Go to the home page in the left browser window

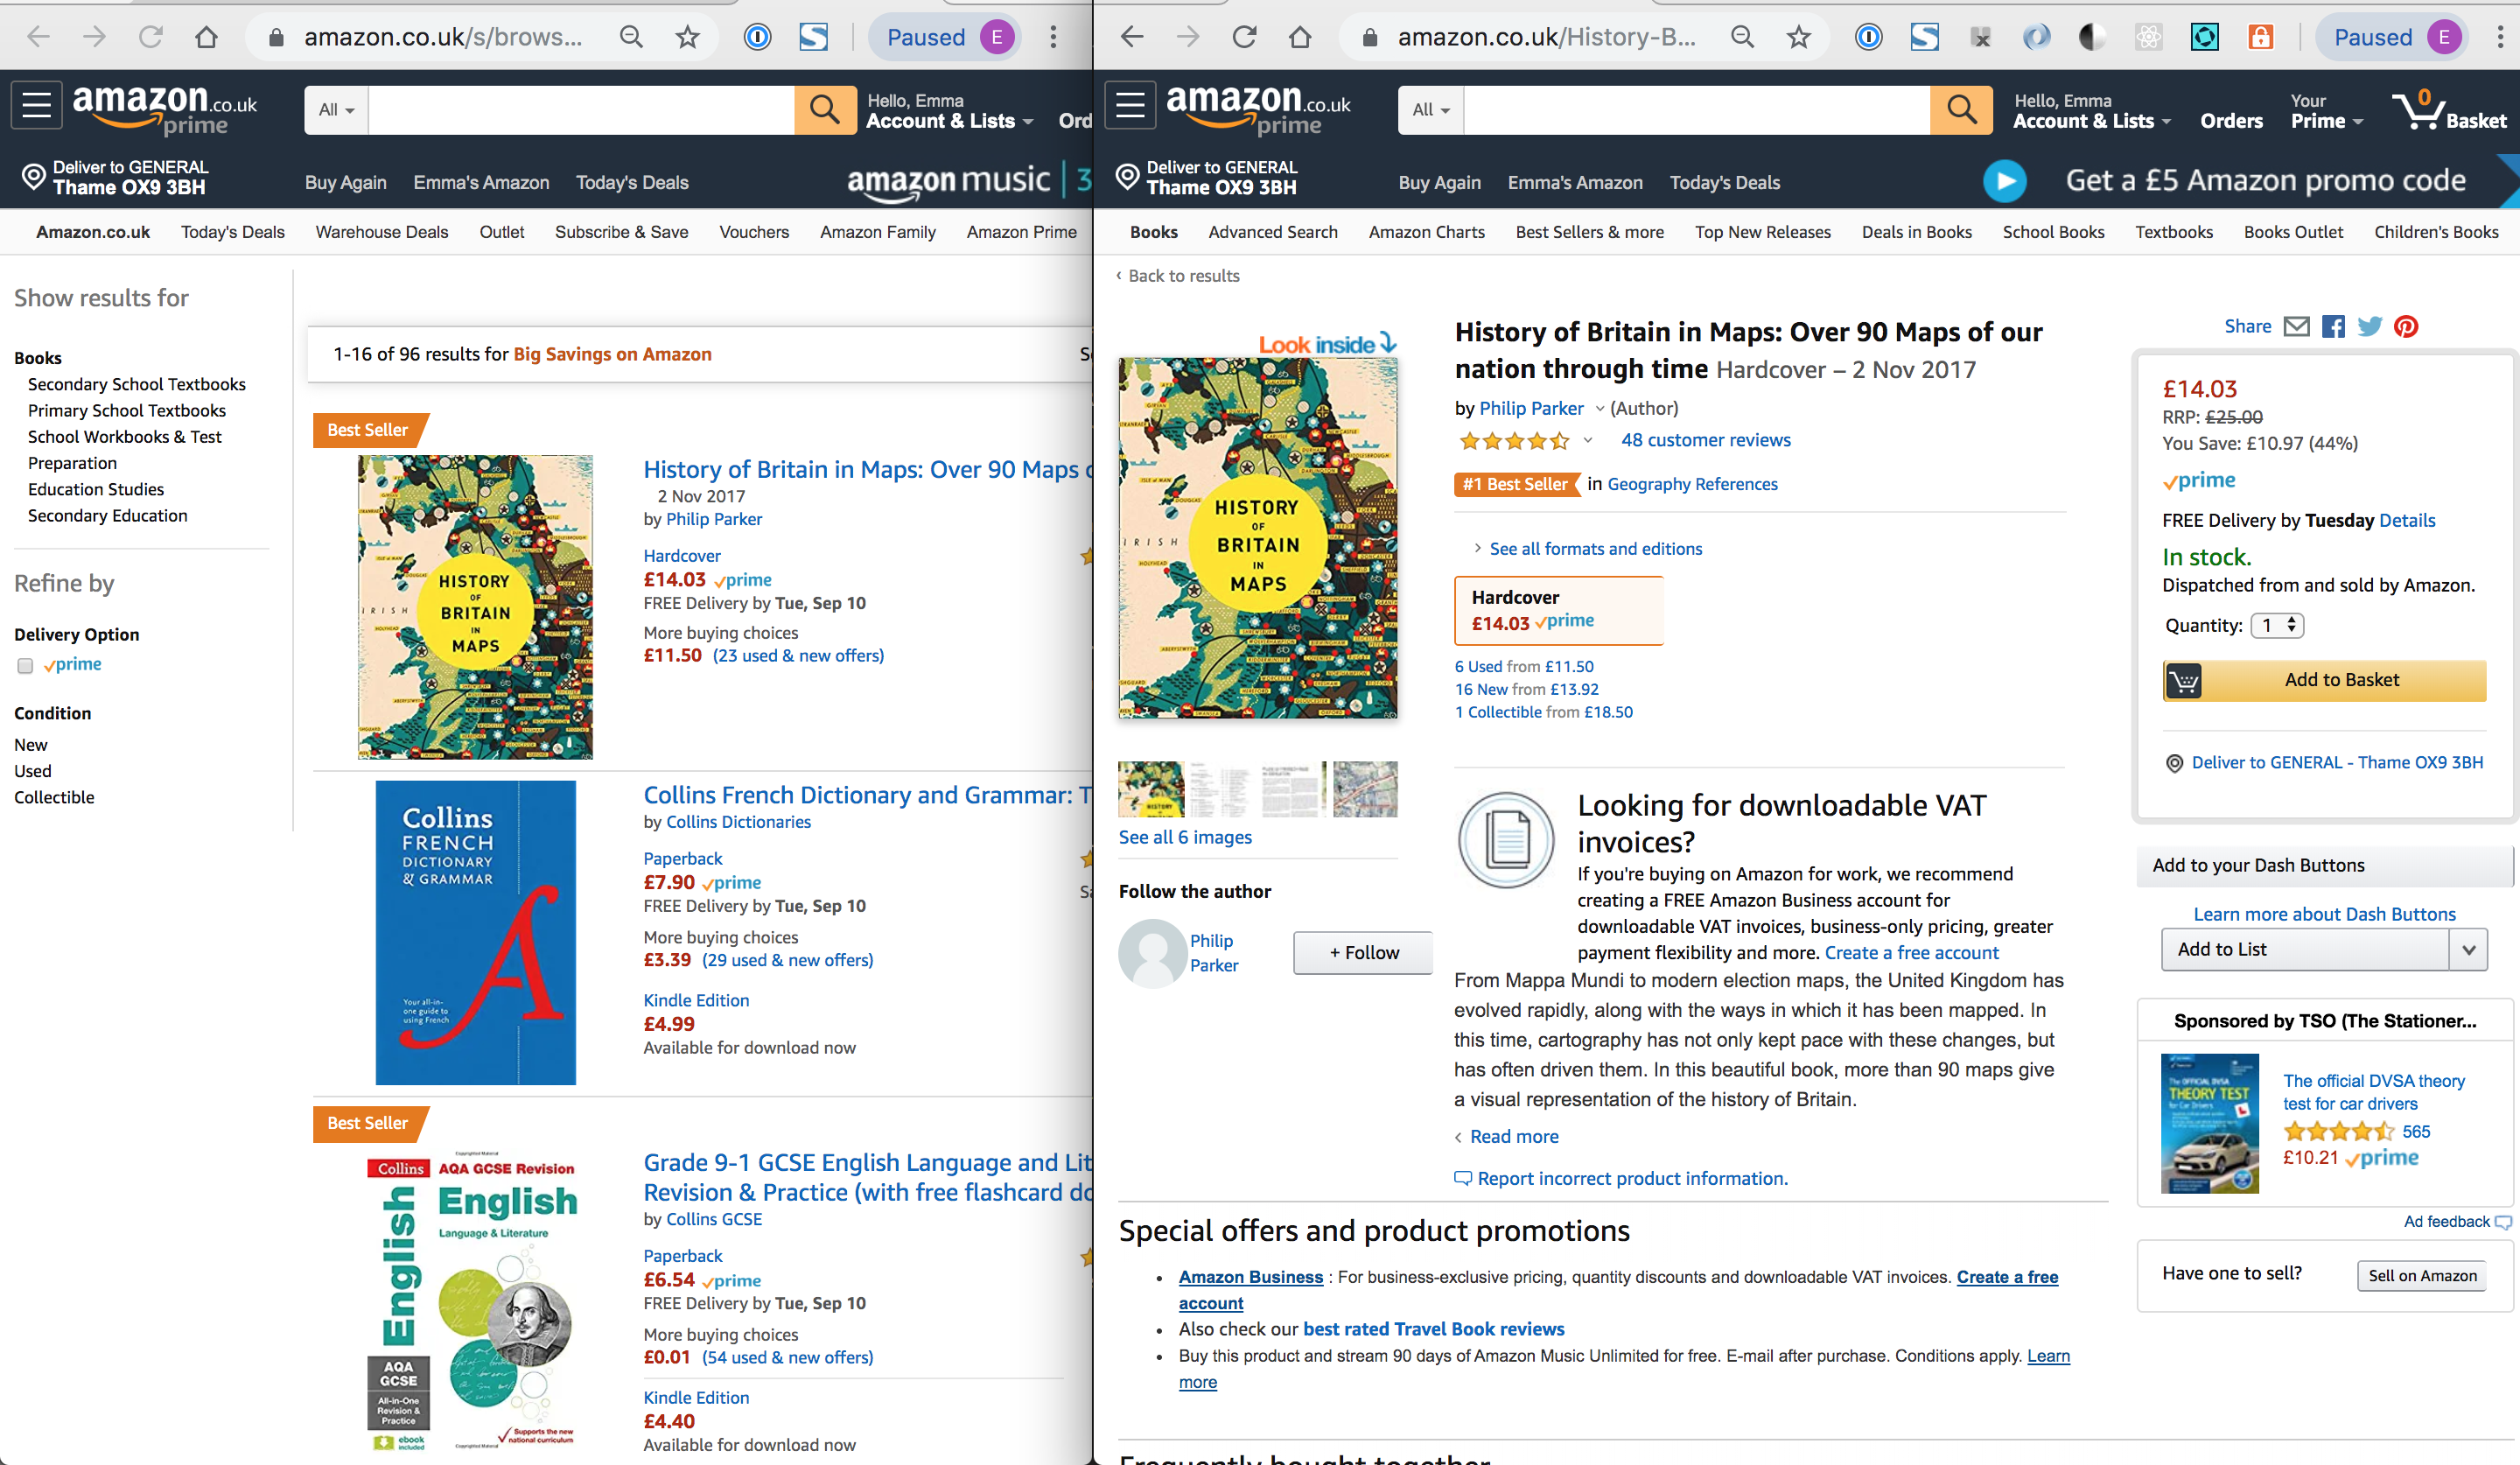206,37
